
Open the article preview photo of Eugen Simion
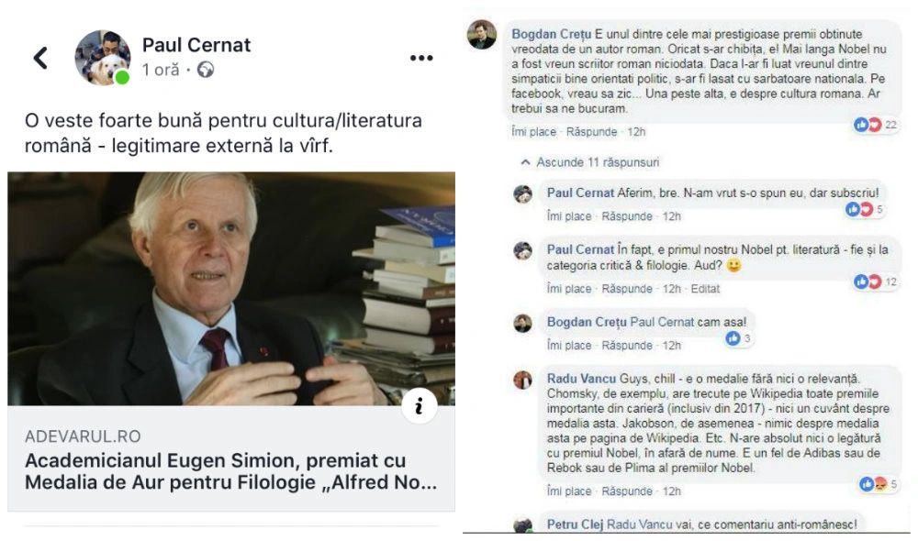(x=231, y=288)
